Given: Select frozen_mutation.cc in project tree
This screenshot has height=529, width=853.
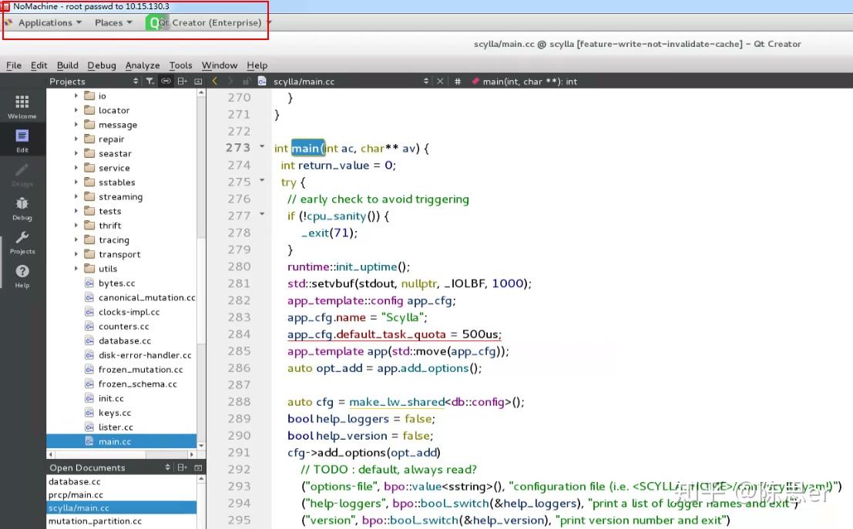Looking at the screenshot, I should (140, 370).
